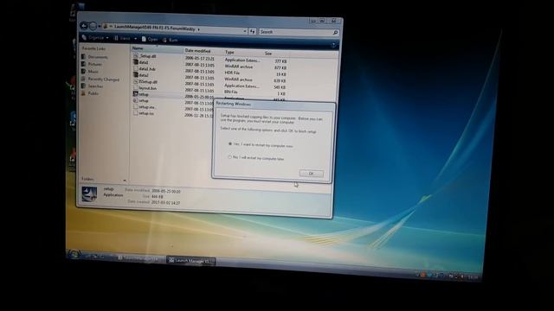Open Pictures in Favorite Links
The height and width of the screenshot is (311, 554).
tap(92, 64)
